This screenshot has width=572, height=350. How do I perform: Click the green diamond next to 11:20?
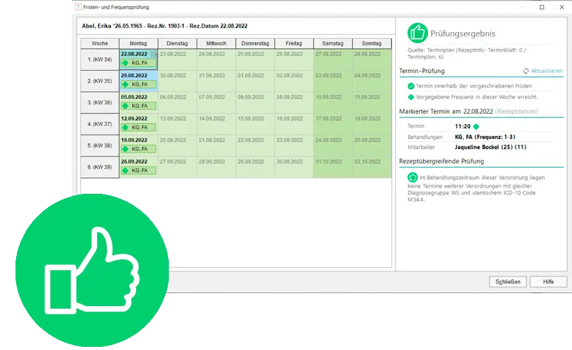(476, 127)
